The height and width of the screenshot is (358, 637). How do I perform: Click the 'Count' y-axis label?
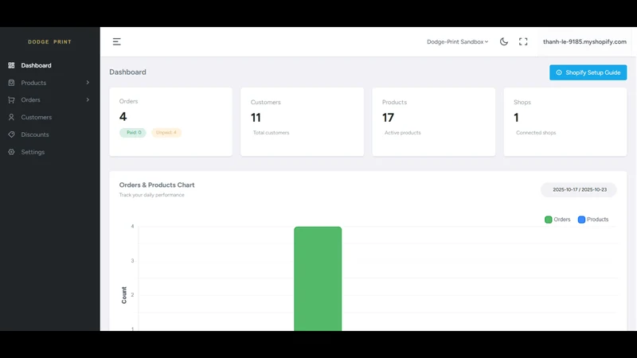coord(124,295)
